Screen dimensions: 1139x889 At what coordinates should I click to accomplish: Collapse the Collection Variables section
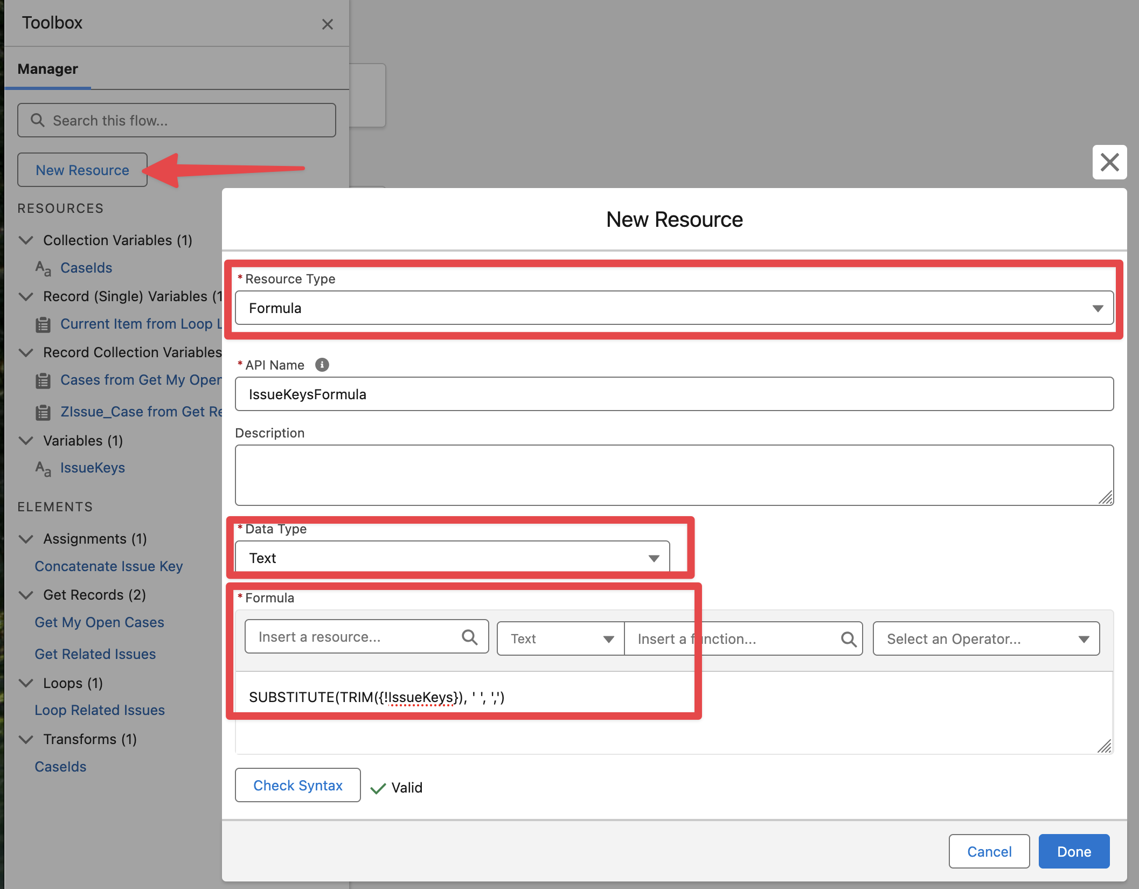[26, 240]
